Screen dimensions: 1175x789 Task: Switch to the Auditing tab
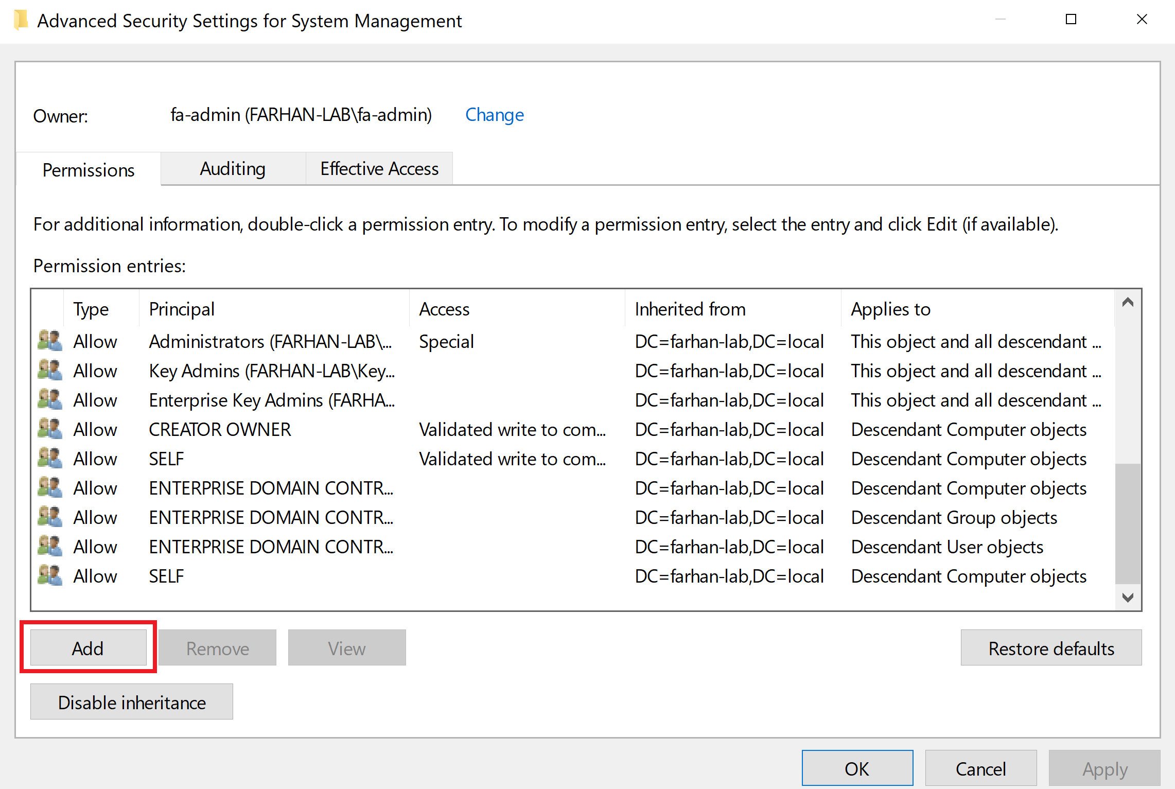click(233, 169)
